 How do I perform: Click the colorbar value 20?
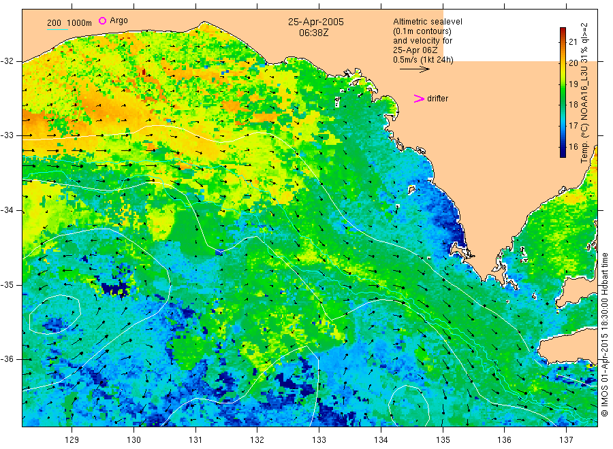click(573, 63)
